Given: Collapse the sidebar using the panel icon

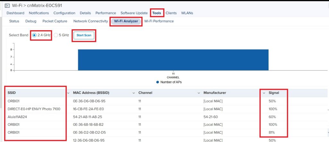Looking at the screenshot, I should (x=7, y=5).
